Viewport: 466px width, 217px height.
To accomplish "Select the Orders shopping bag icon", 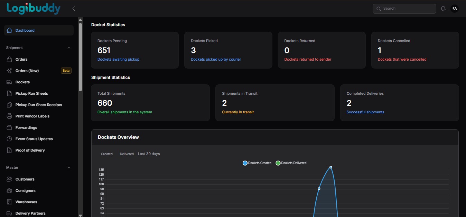I will tap(9, 59).
